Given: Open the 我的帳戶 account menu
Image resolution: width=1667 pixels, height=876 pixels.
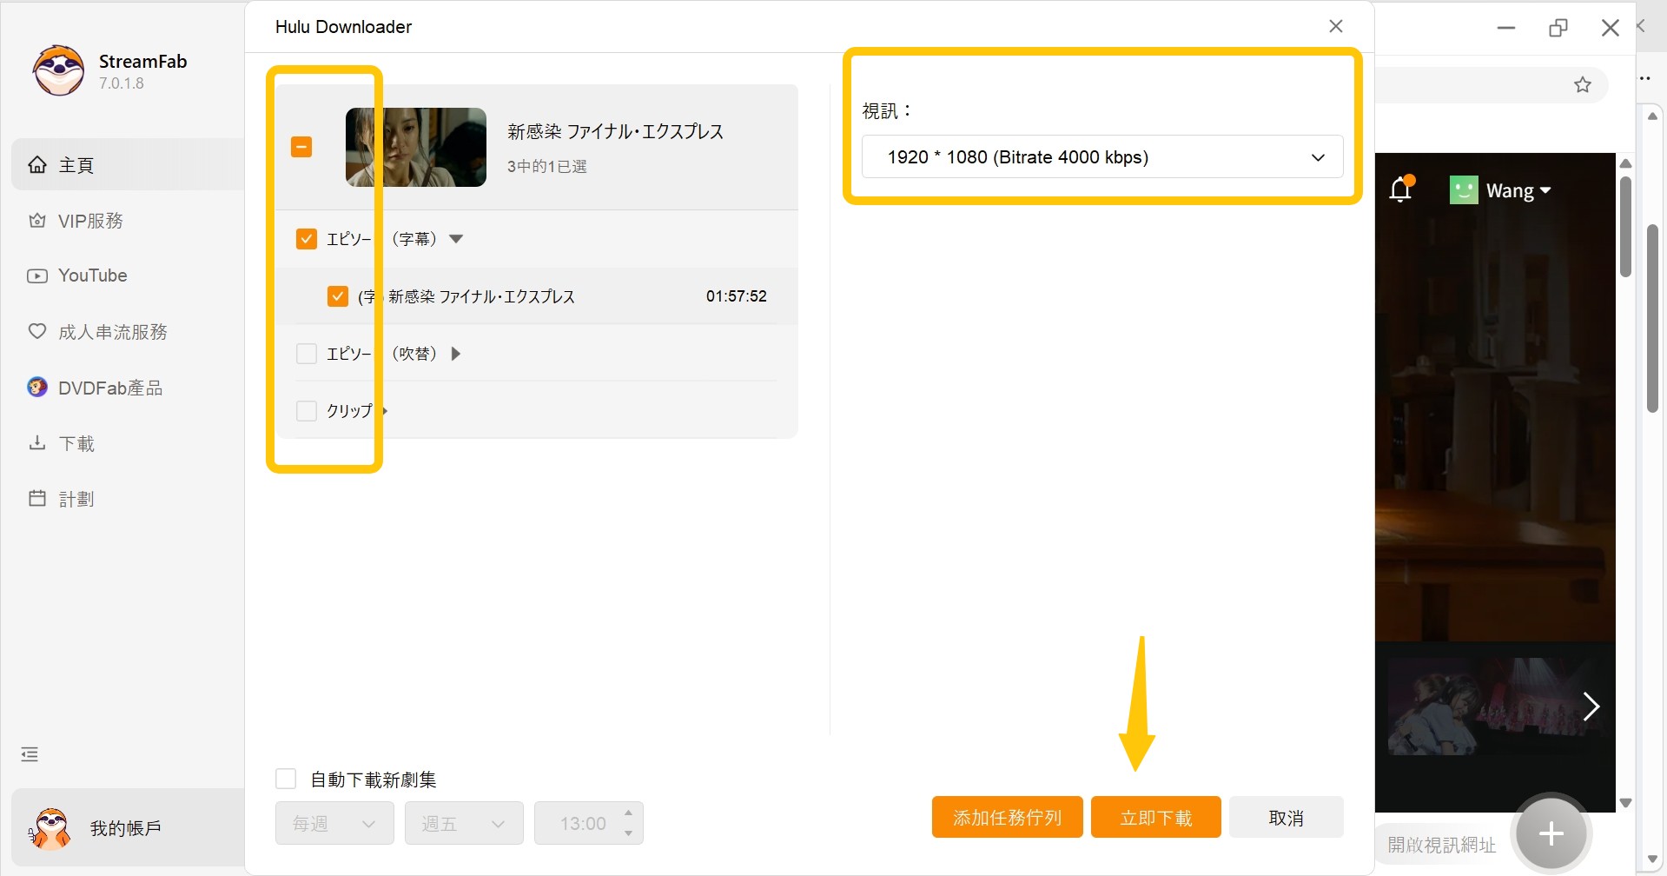Looking at the screenshot, I should [x=124, y=826].
